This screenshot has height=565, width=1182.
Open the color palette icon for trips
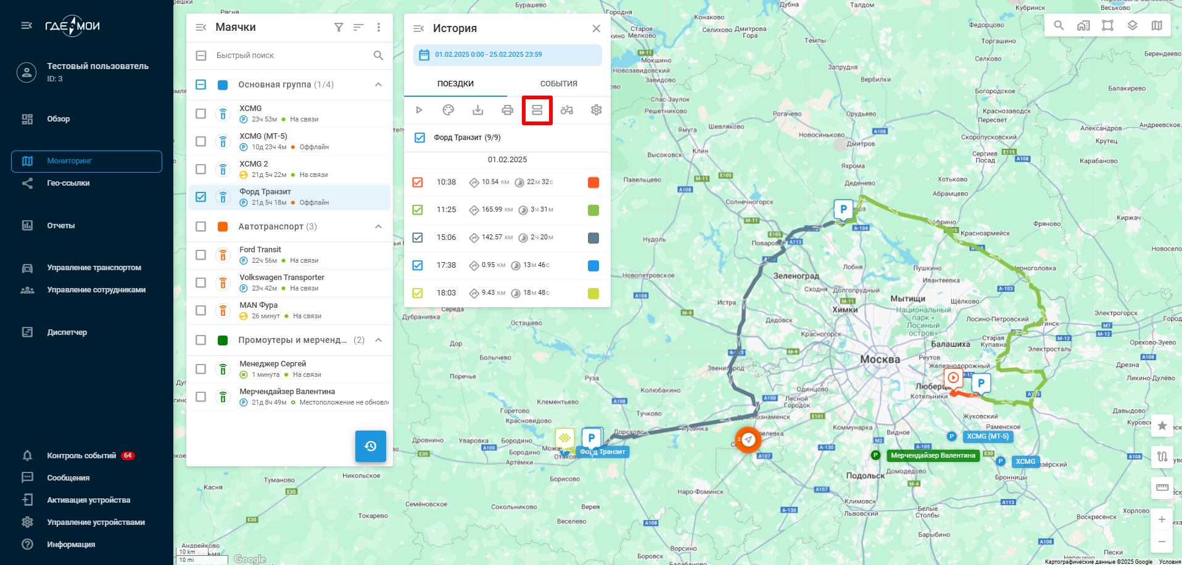(x=448, y=110)
